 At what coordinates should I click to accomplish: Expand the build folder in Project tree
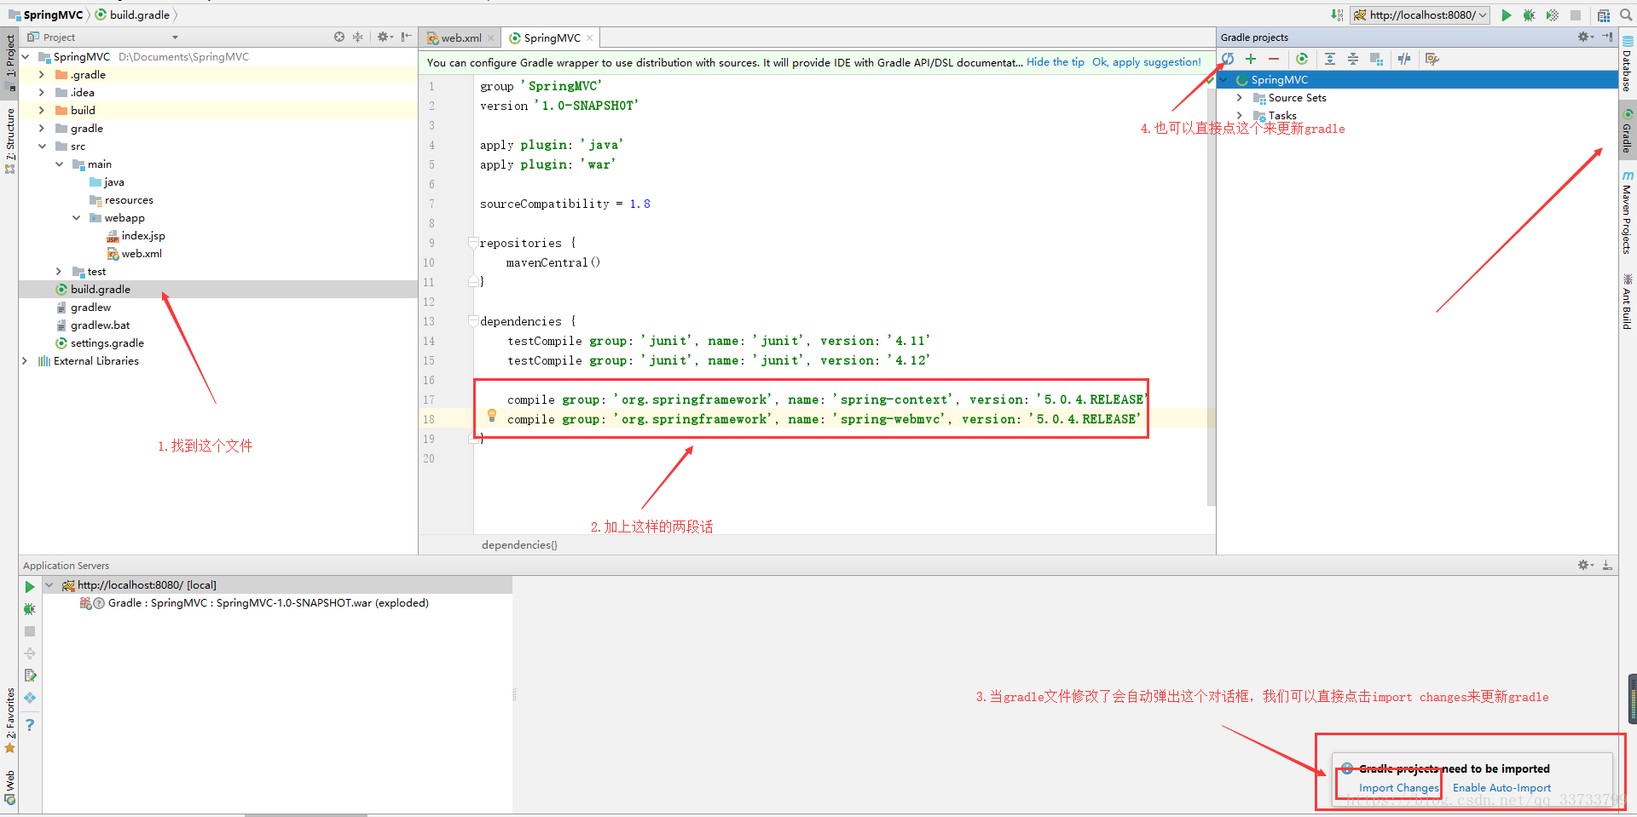point(42,111)
